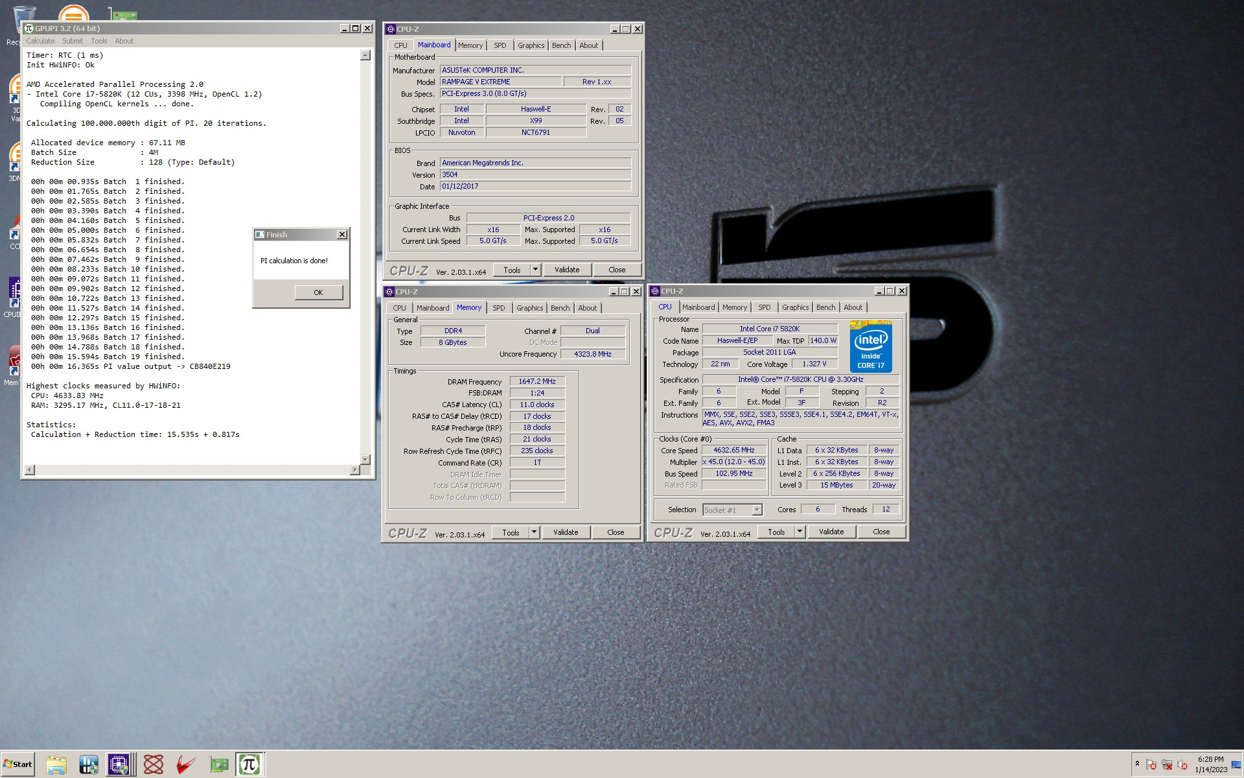Click the Intel Core i7 logo in CPU-Z
This screenshot has height=778, width=1244.
click(871, 346)
